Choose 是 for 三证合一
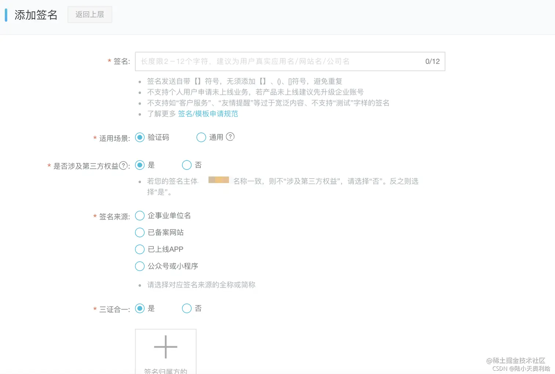Viewport: 555px width, 374px height. coord(139,308)
